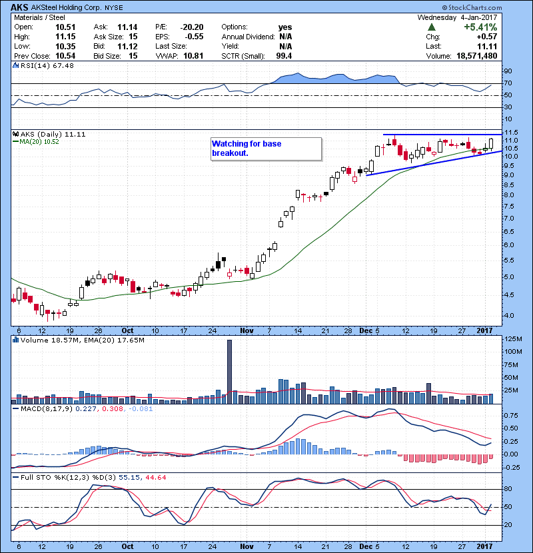This screenshot has width=533, height=553.
Task: Click the candlestick icon beside AKS (Daily)
Action: [x=15, y=134]
